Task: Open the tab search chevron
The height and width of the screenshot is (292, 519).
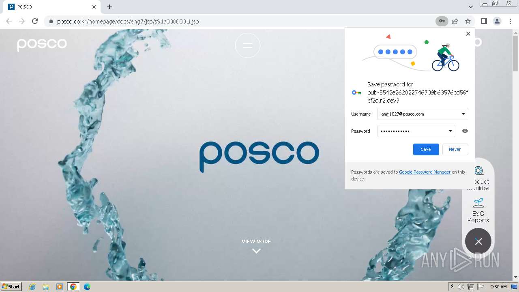Action: pyautogui.click(x=470, y=7)
